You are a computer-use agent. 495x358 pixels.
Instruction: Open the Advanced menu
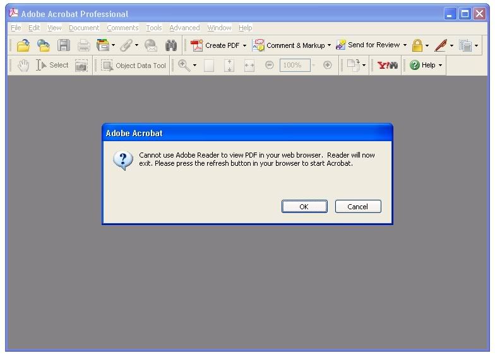click(x=184, y=28)
